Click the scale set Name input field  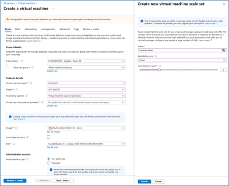[x=182, y=50]
